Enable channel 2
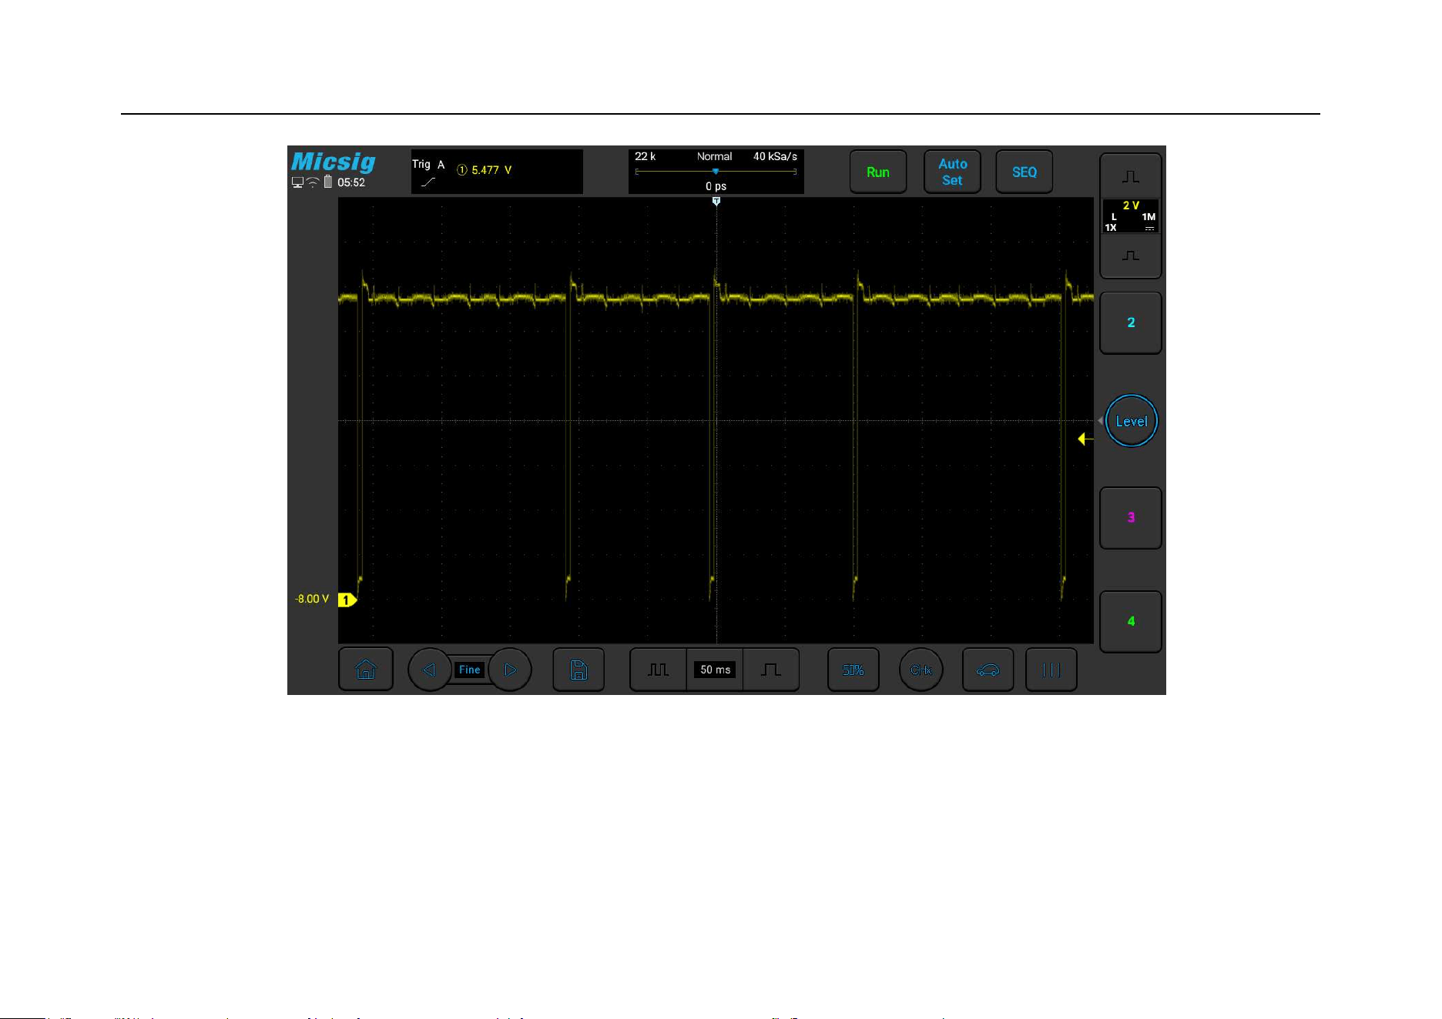The width and height of the screenshot is (1442, 1019). coord(1131,322)
